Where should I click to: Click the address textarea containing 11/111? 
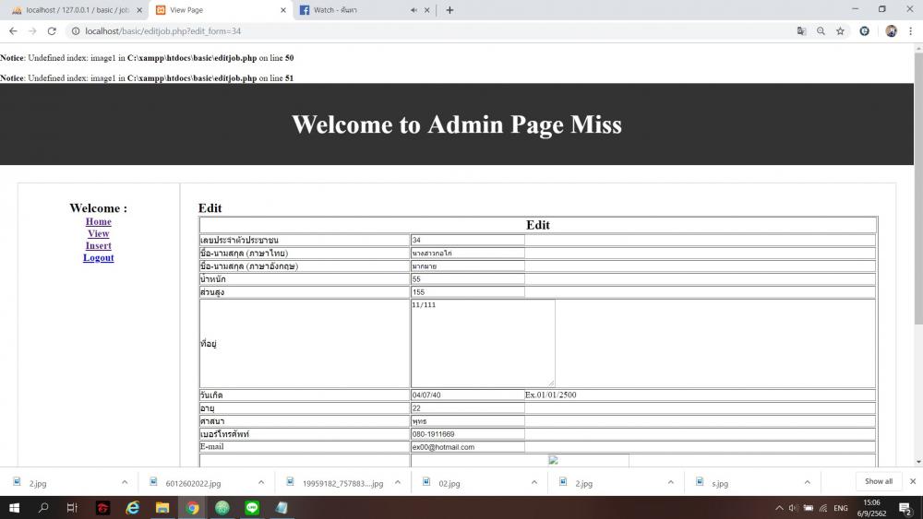[483, 343]
